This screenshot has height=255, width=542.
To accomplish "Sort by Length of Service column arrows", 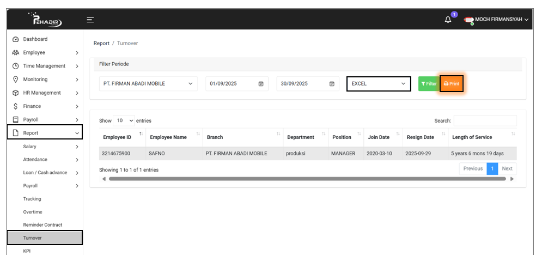I will [x=513, y=133].
